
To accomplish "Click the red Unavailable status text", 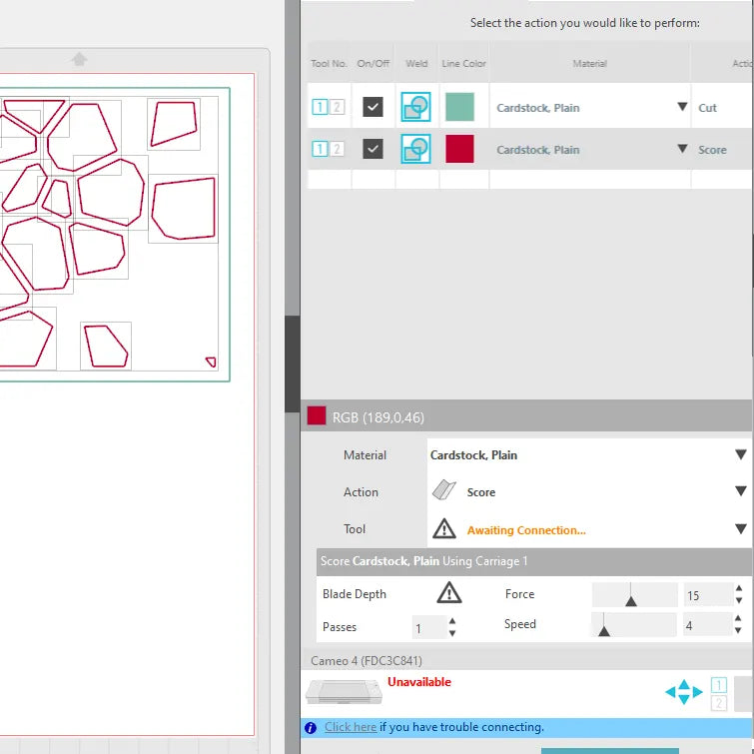I will (419, 682).
